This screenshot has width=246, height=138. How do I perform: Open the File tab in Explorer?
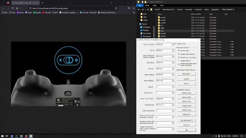pyautogui.click(x=140, y=5)
